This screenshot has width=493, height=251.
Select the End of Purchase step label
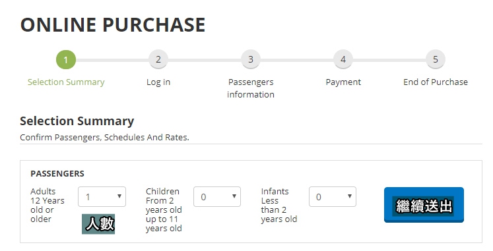(436, 82)
